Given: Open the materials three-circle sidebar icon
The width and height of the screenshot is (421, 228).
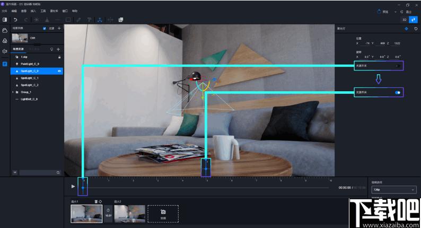Looking at the screenshot, I should tap(5, 41).
